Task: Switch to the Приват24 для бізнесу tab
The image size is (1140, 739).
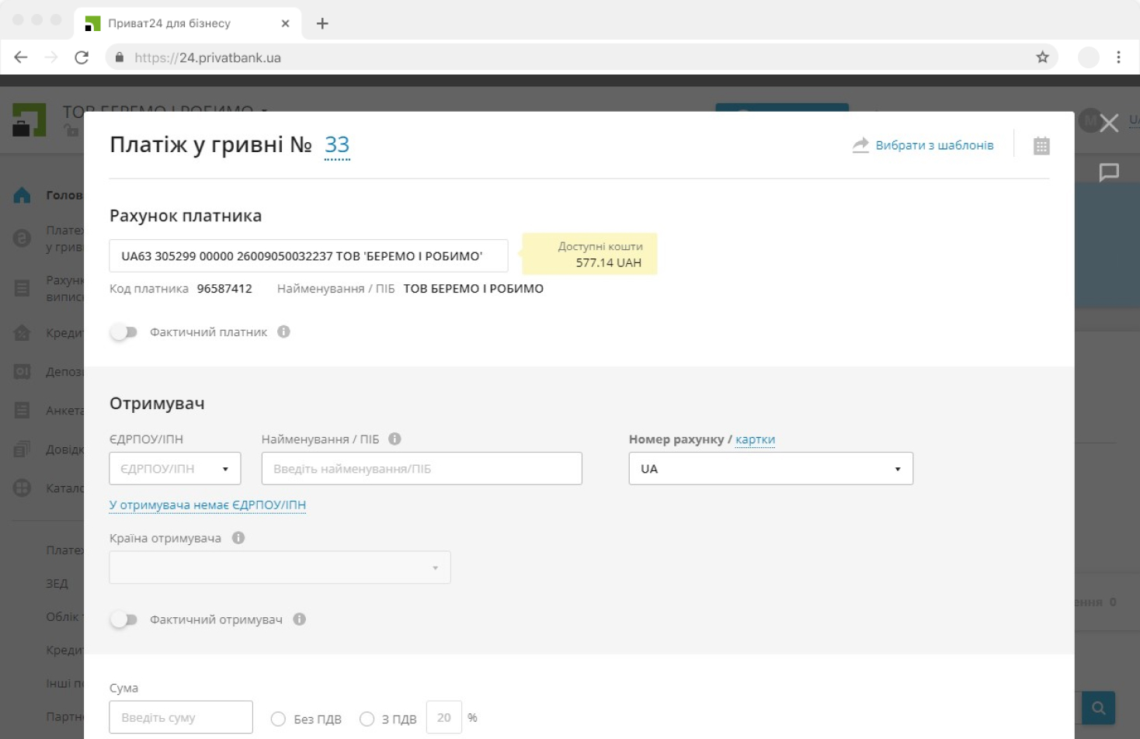Action: coord(169,23)
